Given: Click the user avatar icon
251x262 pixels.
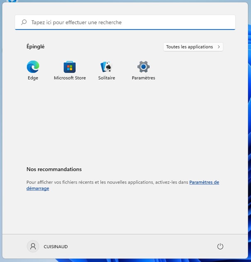Looking at the screenshot, I should click(x=33, y=246).
